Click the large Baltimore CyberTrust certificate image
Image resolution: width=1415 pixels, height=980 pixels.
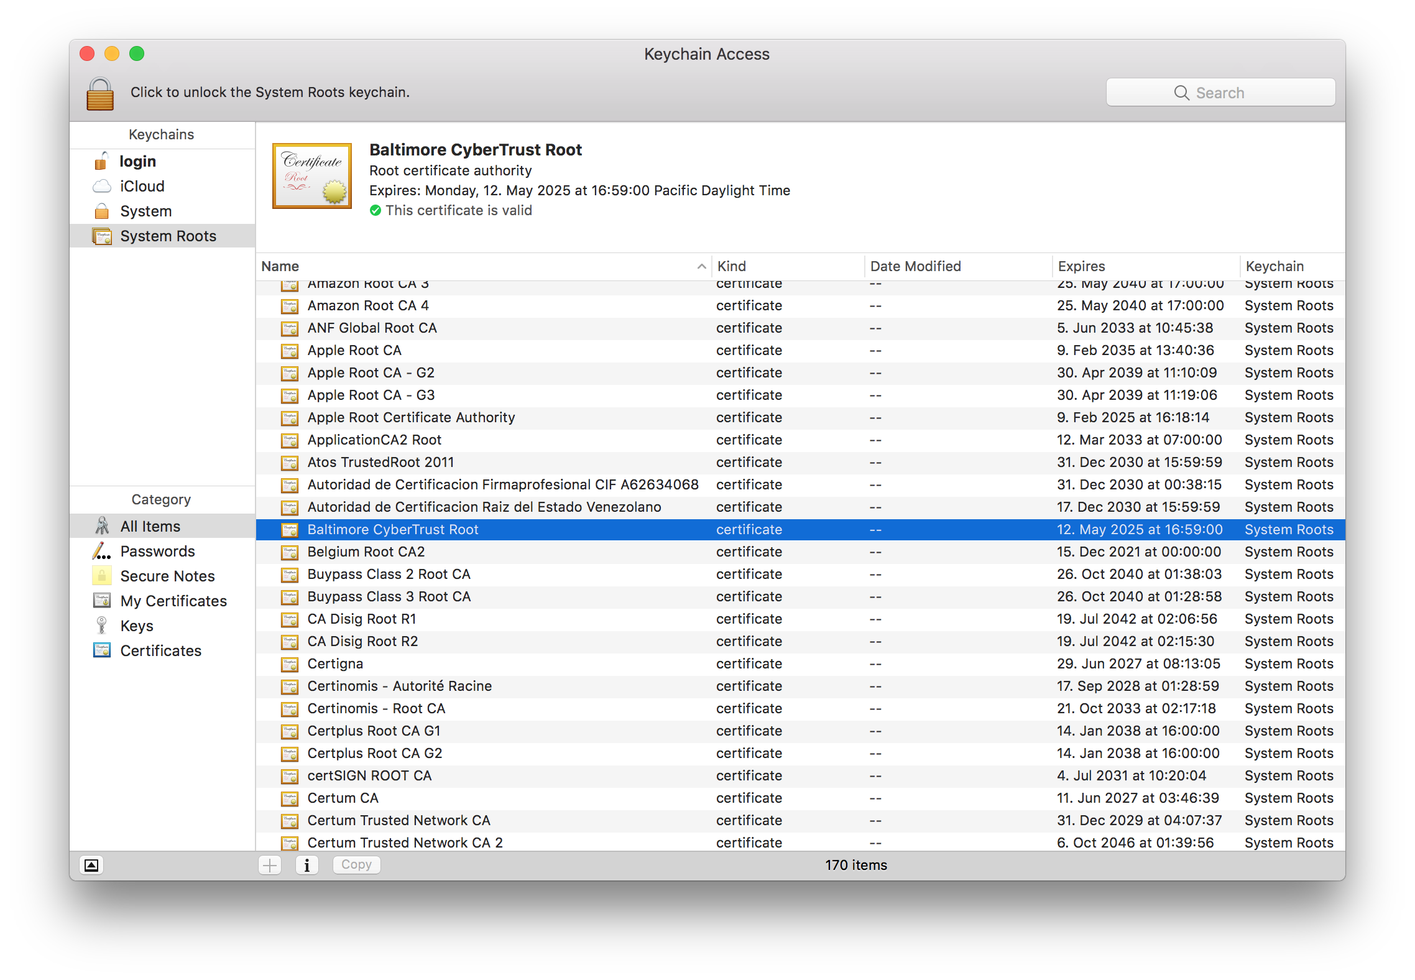point(312,176)
